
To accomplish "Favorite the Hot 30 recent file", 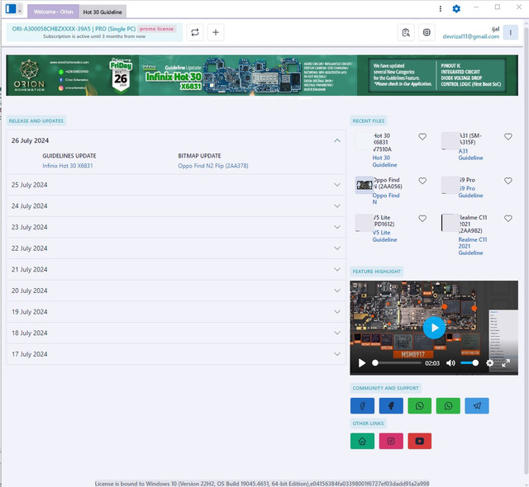I will click(x=422, y=136).
